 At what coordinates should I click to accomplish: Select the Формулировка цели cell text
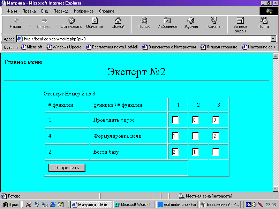[x=118, y=136]
